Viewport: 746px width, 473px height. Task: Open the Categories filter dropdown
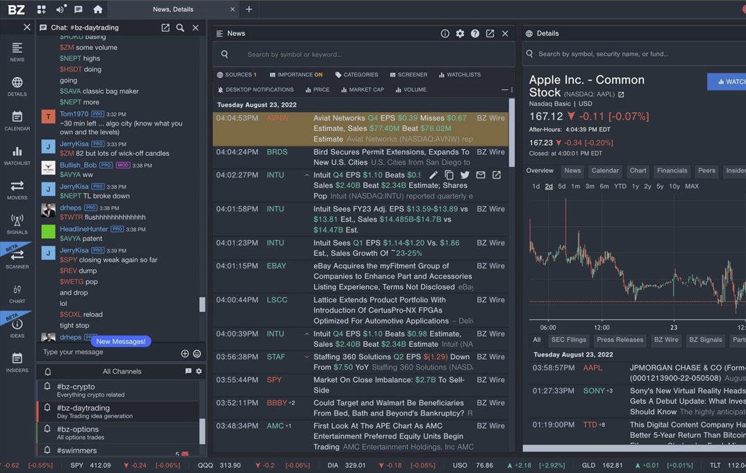(x=357, y=75)
